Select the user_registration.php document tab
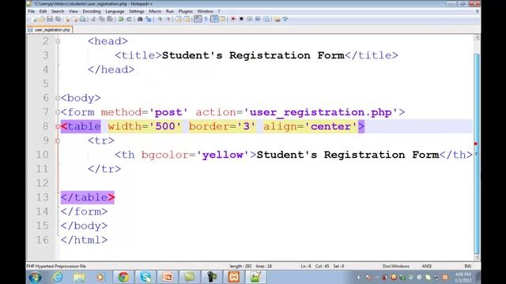Viewport: 506px width, 284px height. tap(50, 30)
